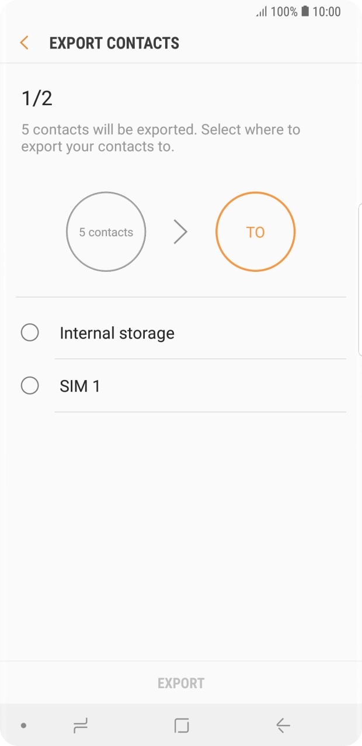Screen dimensions: 362x746
Task: Tap the 100% battery percentage text
Action: (284, 12)
